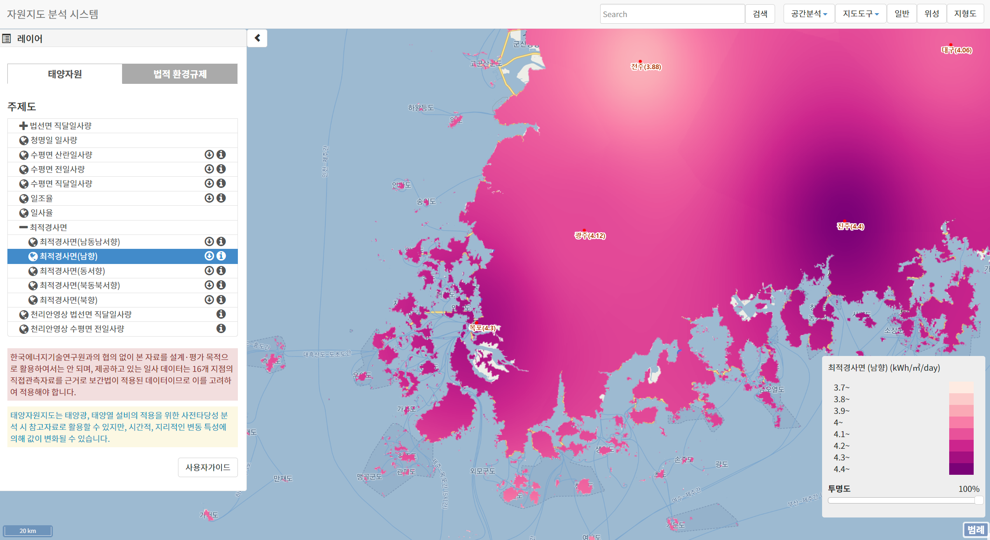Viewport: 990px width, 540px height.
Task: Click the 투명도 opacity slider handle
Action: (x=979, y=500)
